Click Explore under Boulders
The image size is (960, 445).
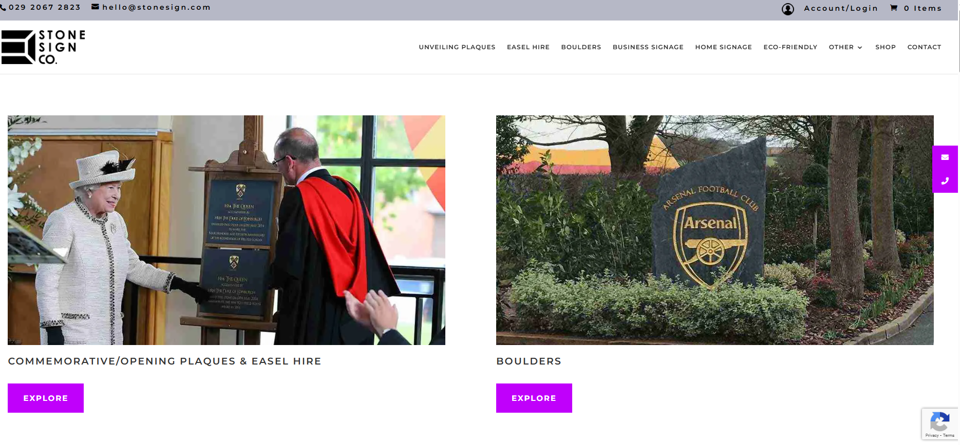534,398
